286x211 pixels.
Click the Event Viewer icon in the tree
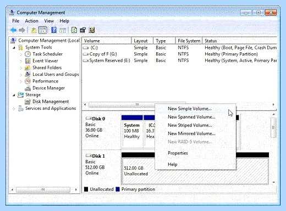[28, 61]
